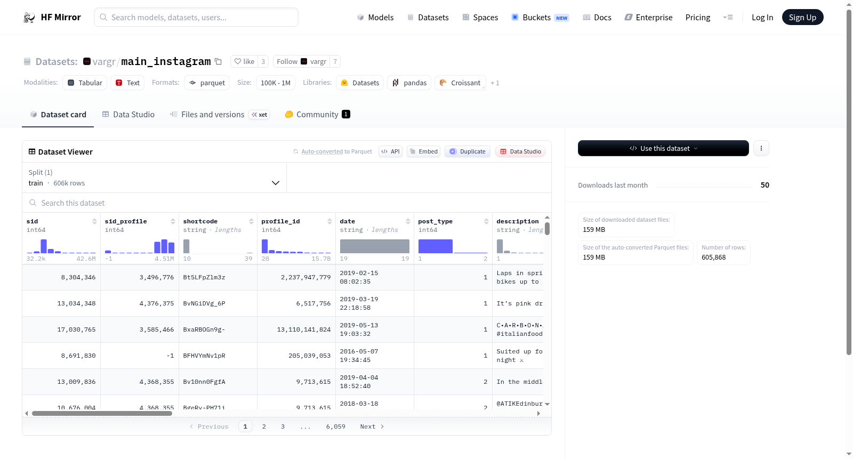Sort the sid column
Image resolution: width=853 pixels, height=459 pixels.
[94, 221]
